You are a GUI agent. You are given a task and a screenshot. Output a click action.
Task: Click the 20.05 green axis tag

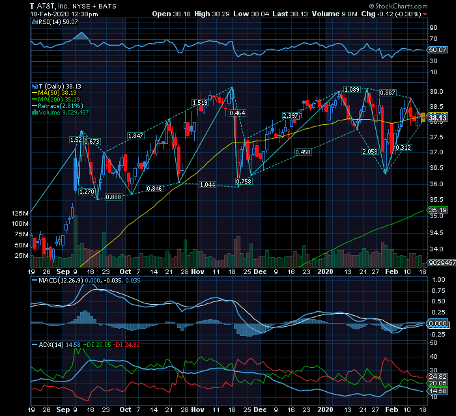(438, 383)
